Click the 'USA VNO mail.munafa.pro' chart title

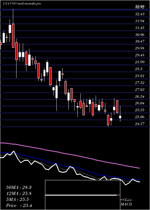22,4
